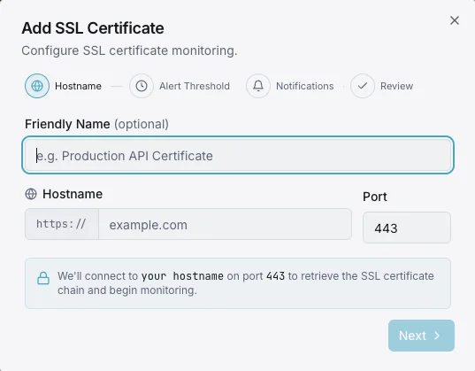Open the Notifications step label

[305, 86]
